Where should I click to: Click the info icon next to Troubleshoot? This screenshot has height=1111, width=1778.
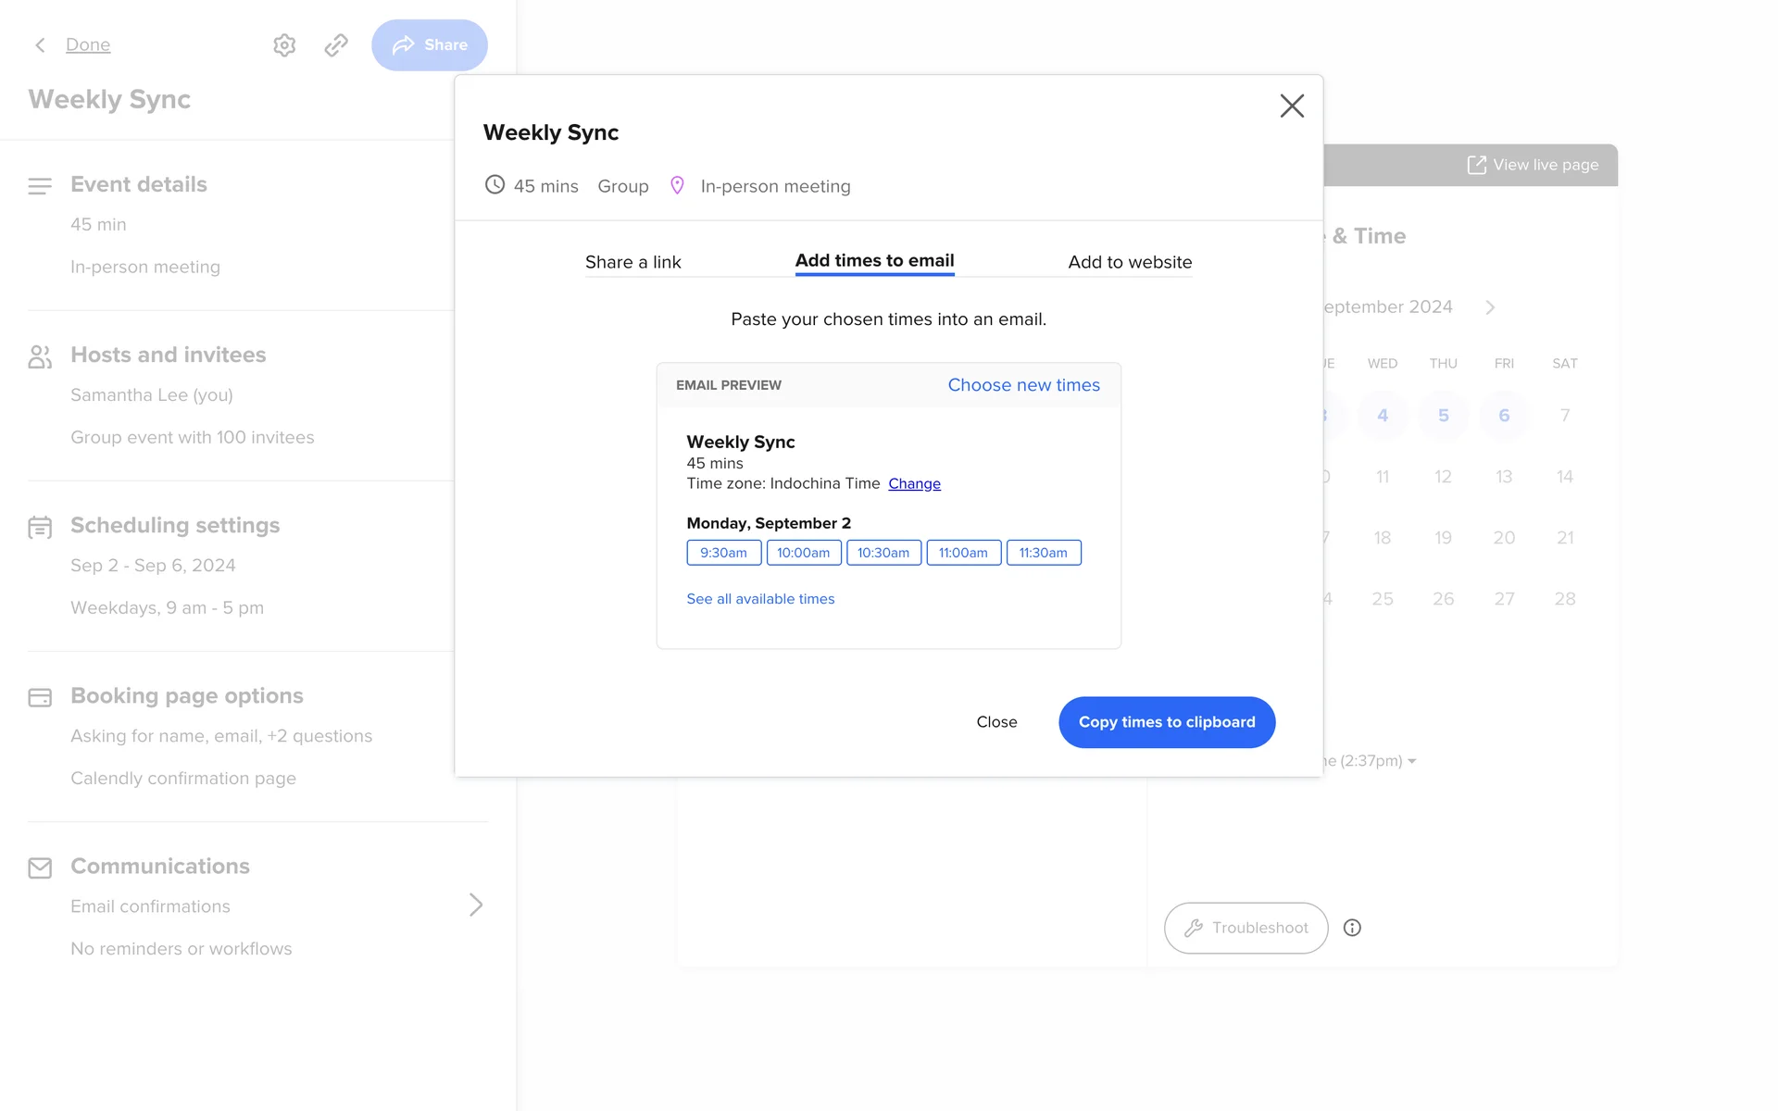(1352, 928)
